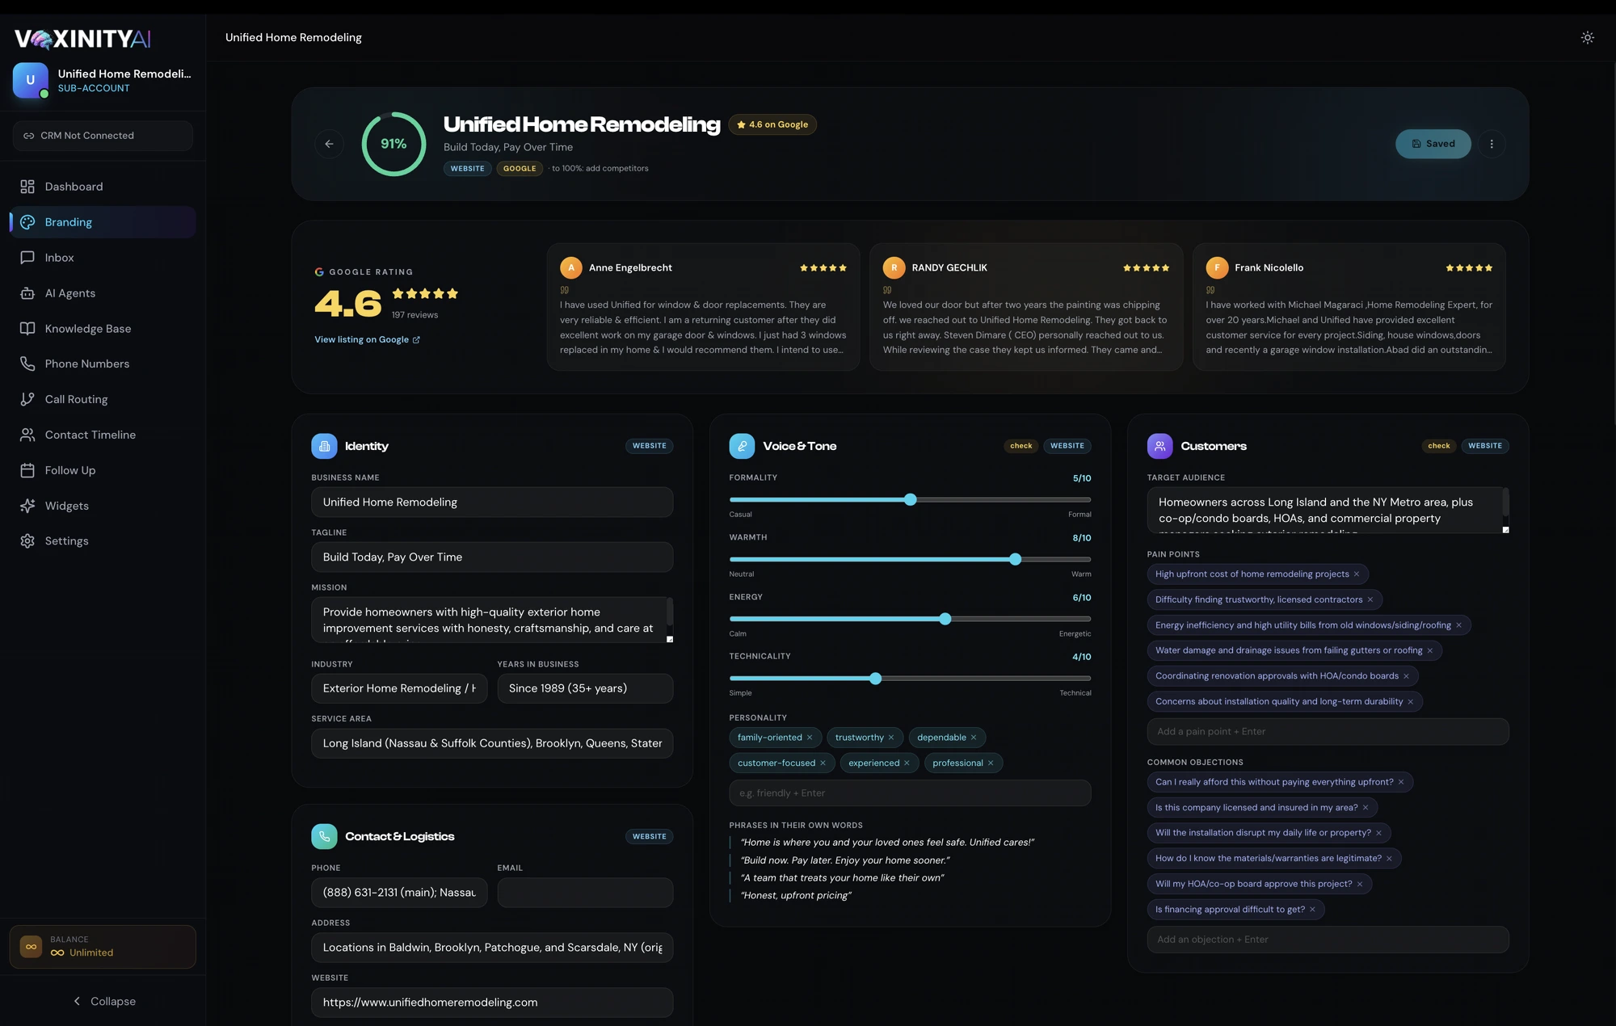Remove the Will my HOA/co-op board objection
This screenshot has width=1616, height=1026.
1360,884
